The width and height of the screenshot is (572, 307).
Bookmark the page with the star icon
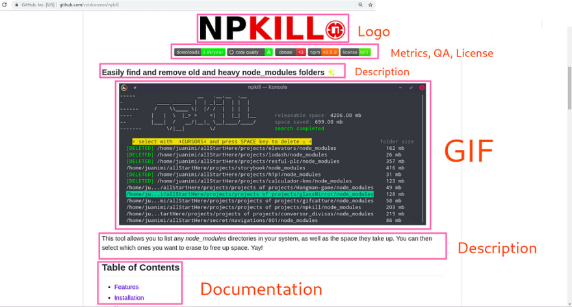tap(370, 5)
